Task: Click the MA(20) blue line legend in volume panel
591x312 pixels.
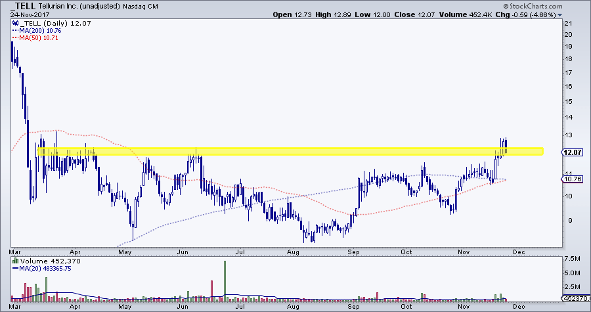Action: click(14, 267)
